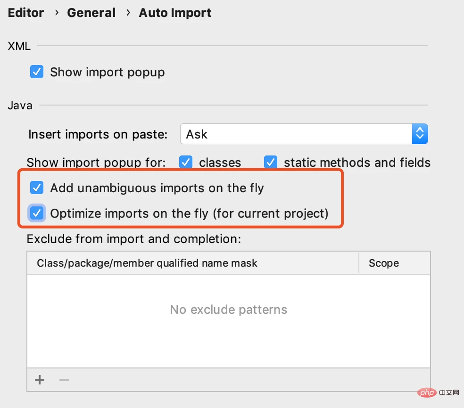Select Auto Import breadcrumb item
Viewport: 464px width, 408px height.
175,13
